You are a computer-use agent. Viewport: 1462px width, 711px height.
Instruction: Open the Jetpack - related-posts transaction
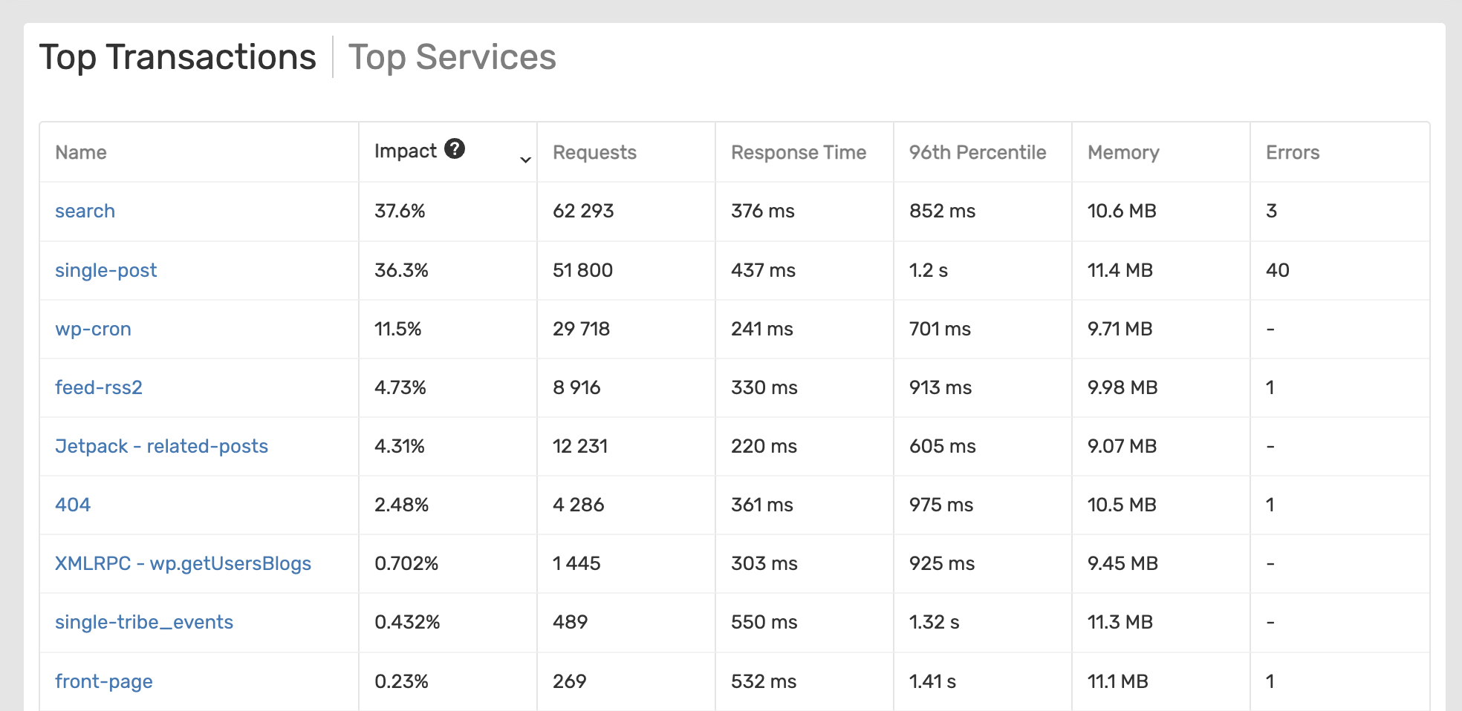click(x=161, y=446)
